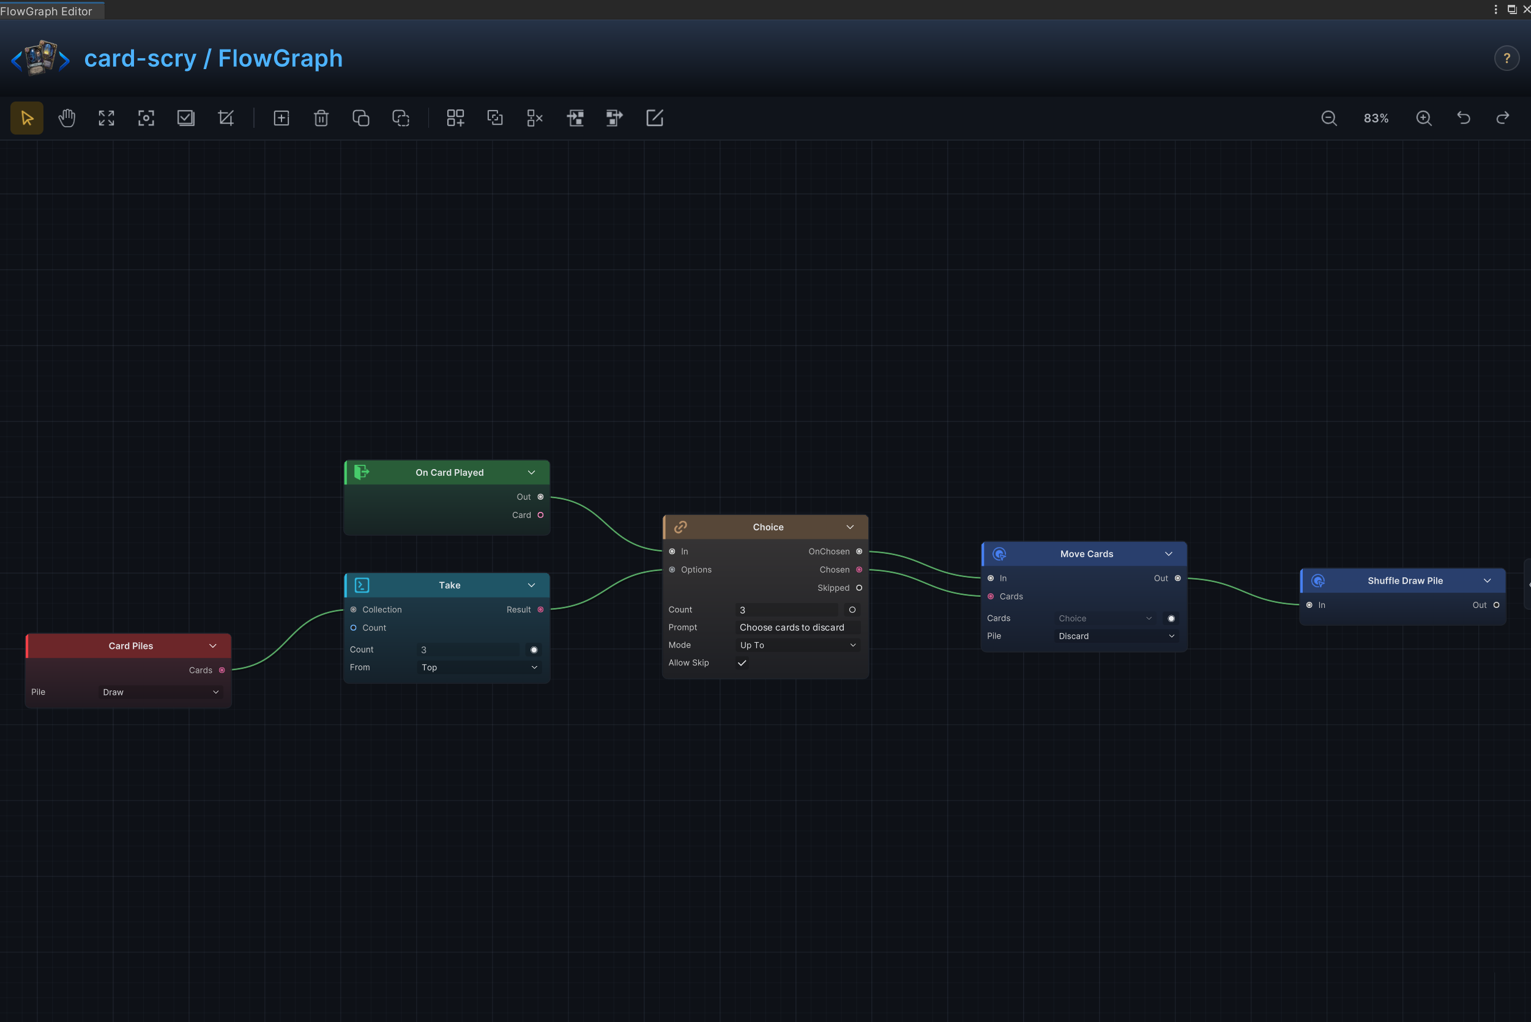Click the Take node Count field
This screenshot has width=1531, height=1022.
click(468, 650)
